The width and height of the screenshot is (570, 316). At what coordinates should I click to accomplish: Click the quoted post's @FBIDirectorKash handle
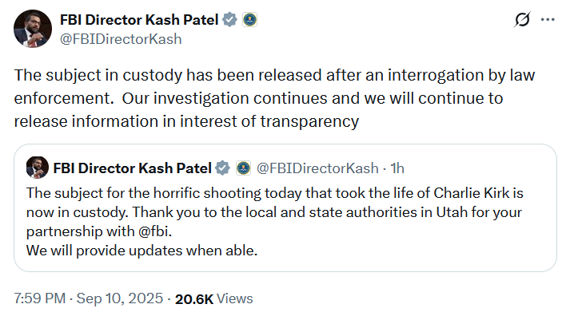click(x=317, y=168)
